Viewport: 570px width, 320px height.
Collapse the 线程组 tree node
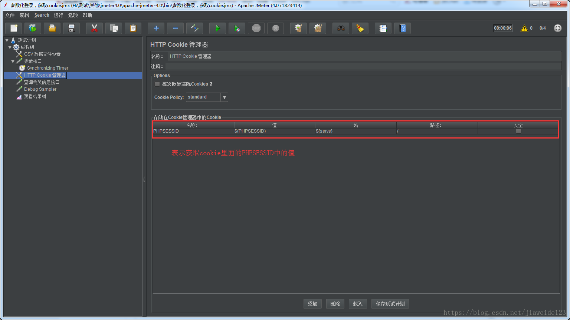(x=10, y=47)
